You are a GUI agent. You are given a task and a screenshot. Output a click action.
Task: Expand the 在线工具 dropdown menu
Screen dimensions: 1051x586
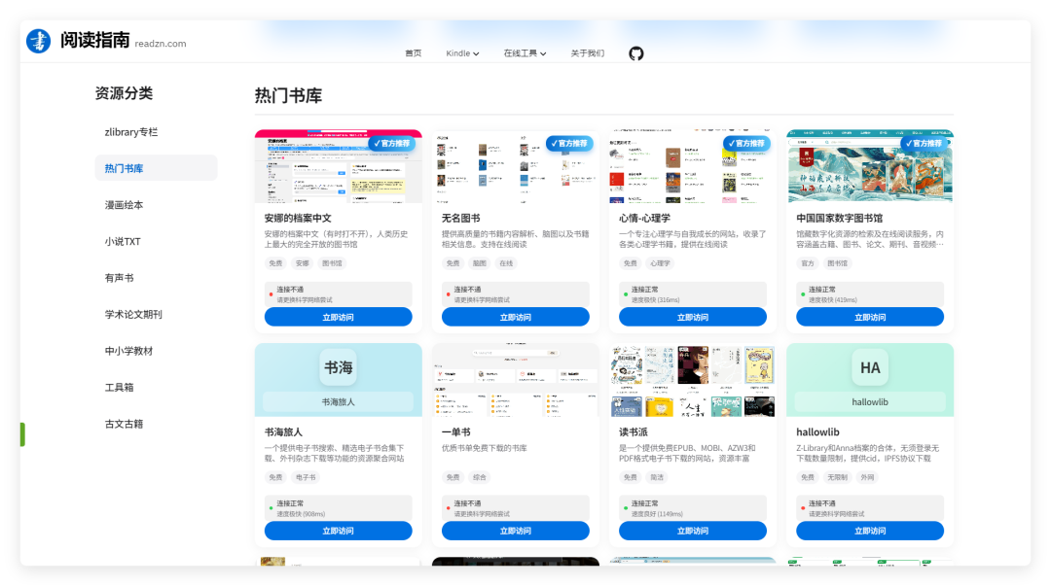(525, 53)
